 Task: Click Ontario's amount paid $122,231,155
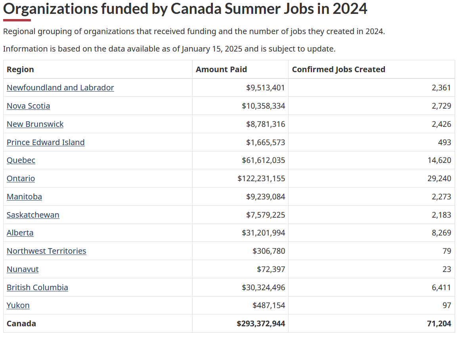261,178
